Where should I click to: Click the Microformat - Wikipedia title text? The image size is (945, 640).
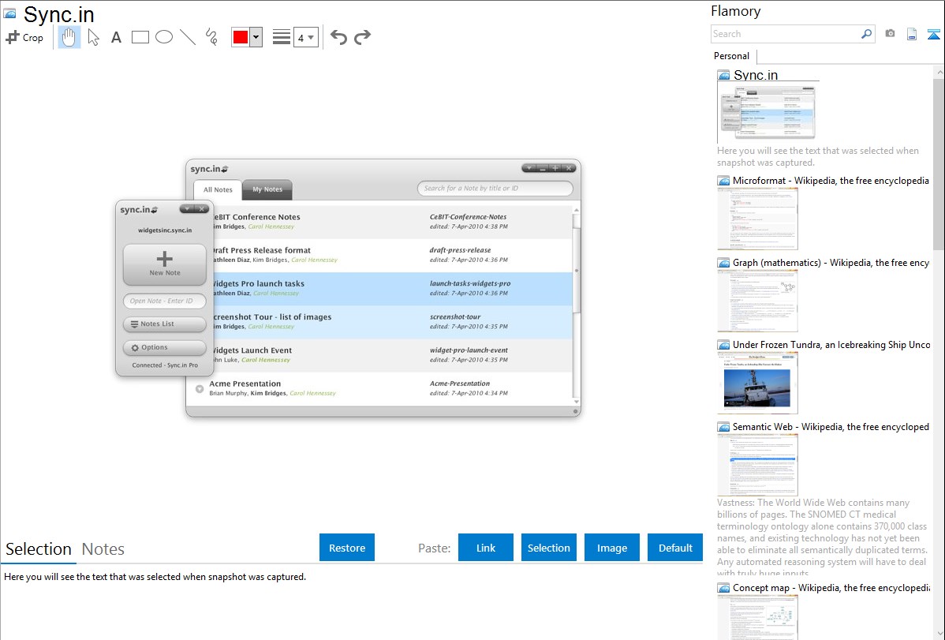coord(831,181)
